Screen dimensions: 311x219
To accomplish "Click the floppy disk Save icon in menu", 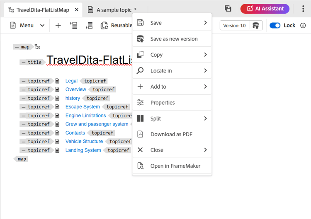I will pos(140,23).
